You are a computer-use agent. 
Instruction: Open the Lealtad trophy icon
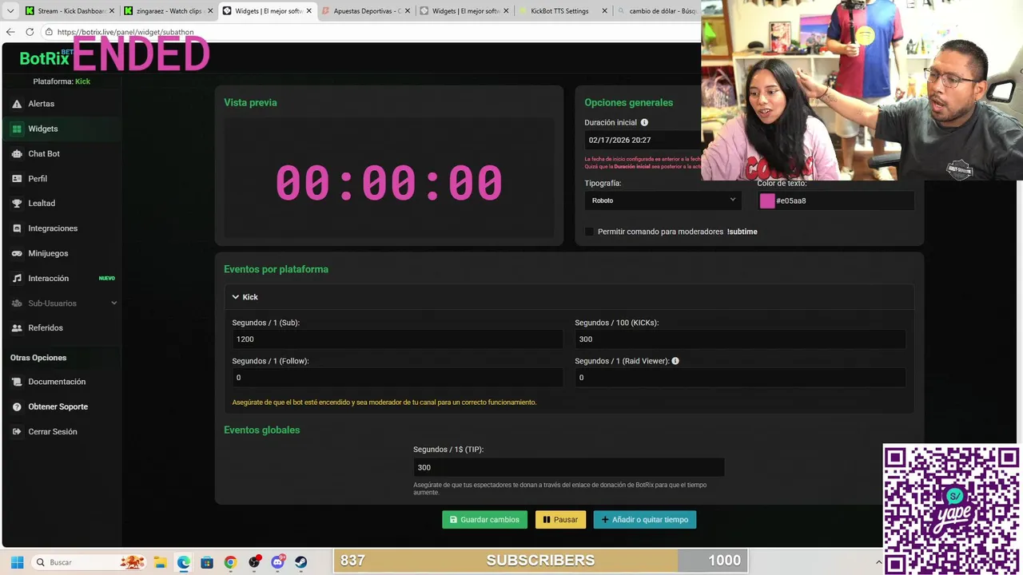pos(17,204)
